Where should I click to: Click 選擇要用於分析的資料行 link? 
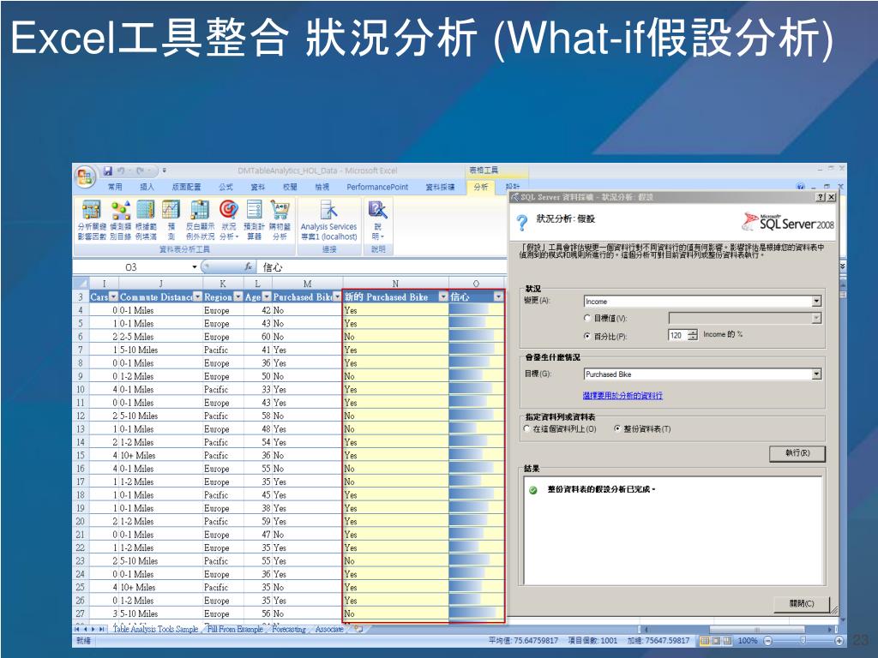[x=622, y=396]
